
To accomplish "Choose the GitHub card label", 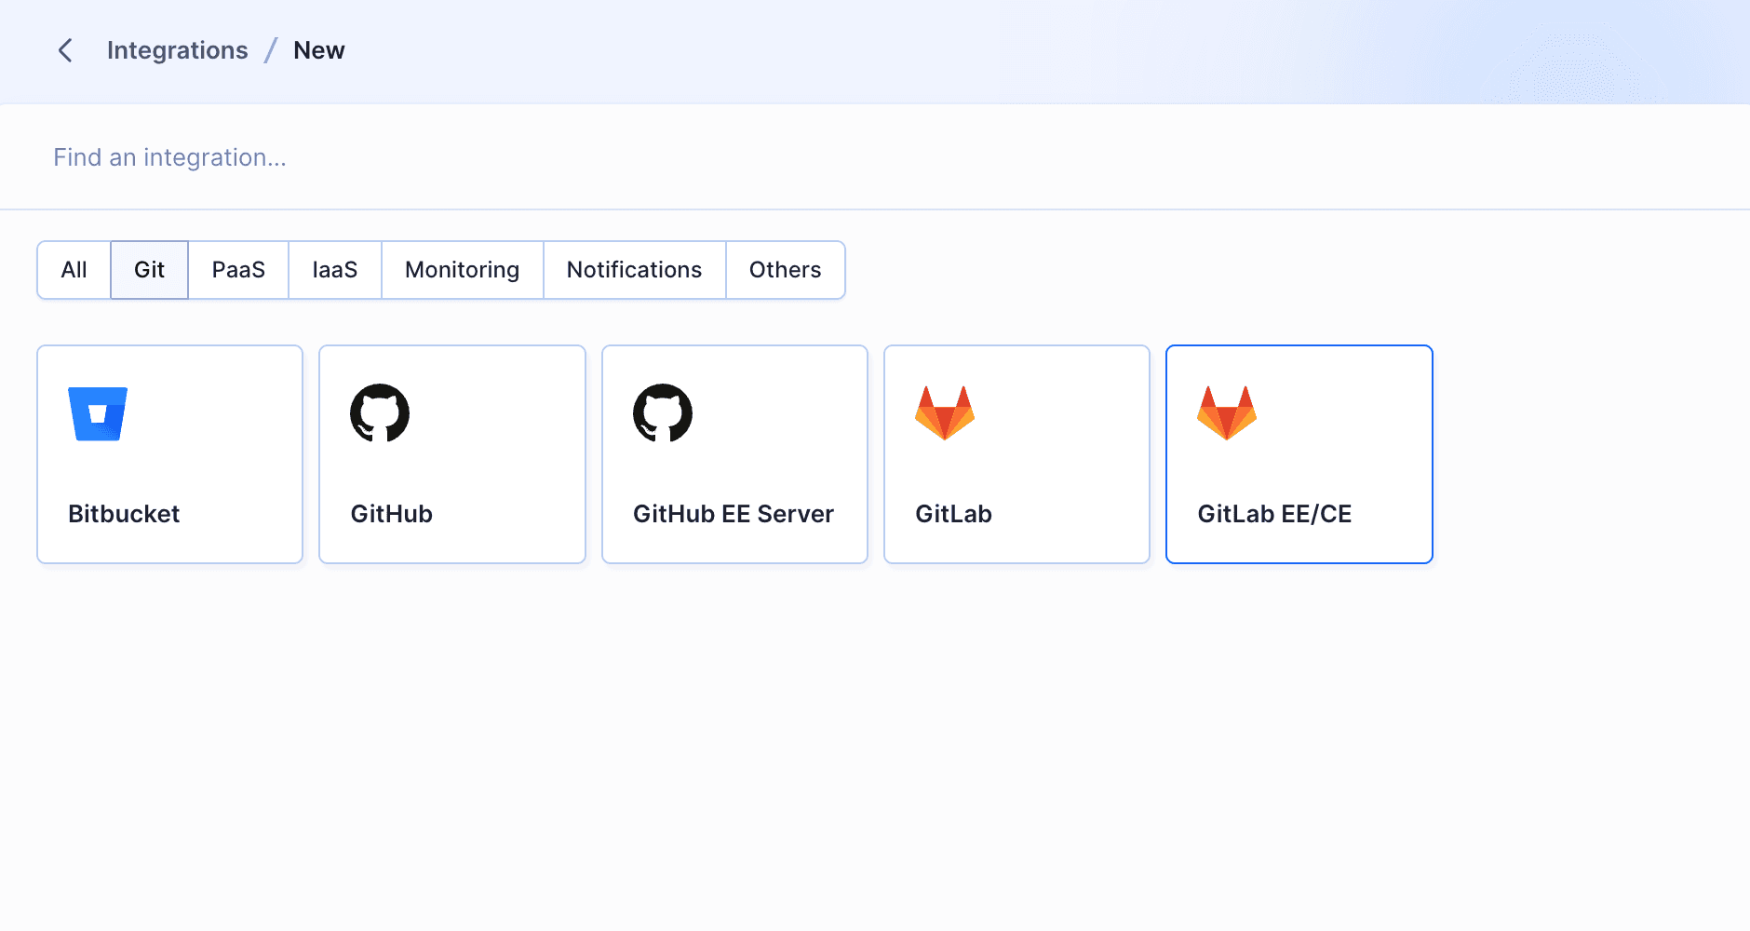I will pos(392,514).
